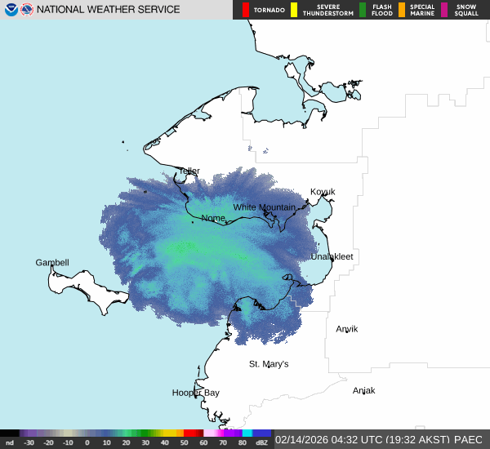The height and width of the screenshot is (449, 490).
Task: Click the Anvik city label
Action: (x=347, y=329)
